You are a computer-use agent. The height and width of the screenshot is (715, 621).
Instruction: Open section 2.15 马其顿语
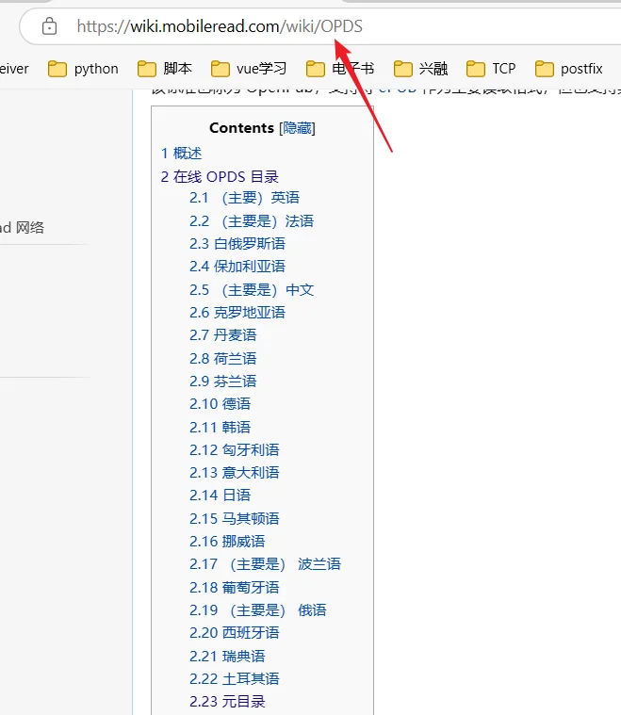click(x=235, y=519)
